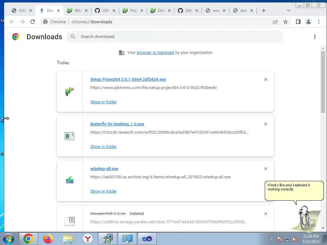Open a new tab with the plus button
This screenshot has height=245, width=327.
click(263, 11)
